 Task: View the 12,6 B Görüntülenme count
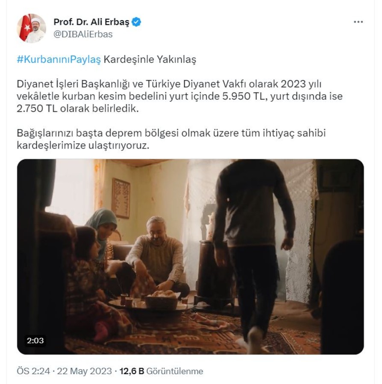pos(162,371)
